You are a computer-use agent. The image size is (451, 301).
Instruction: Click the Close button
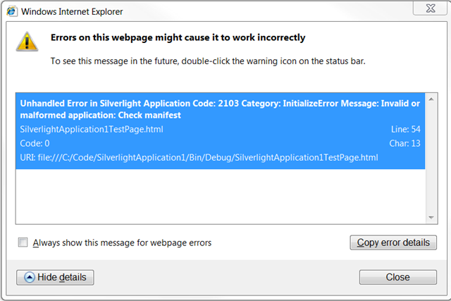[397, 277]
